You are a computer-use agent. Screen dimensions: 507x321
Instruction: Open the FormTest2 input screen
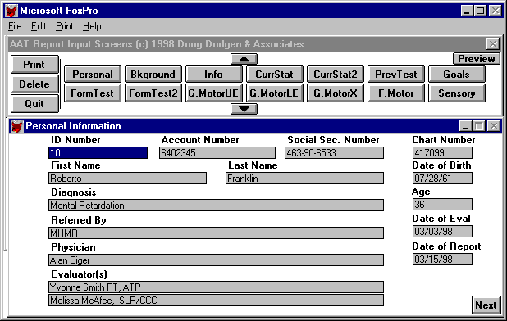point(153,93)
